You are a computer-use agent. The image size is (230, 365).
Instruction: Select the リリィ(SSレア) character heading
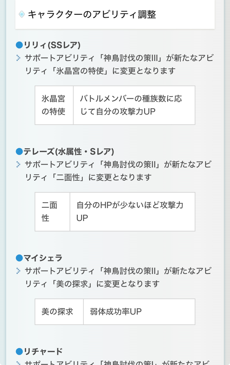pyautogui.click(x=52, y=45)
